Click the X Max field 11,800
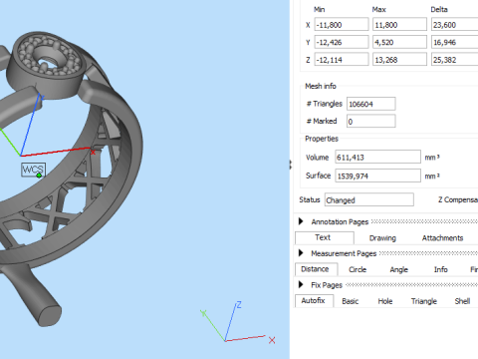The height and width of the screenshot is (359, 478). [399, 25]
